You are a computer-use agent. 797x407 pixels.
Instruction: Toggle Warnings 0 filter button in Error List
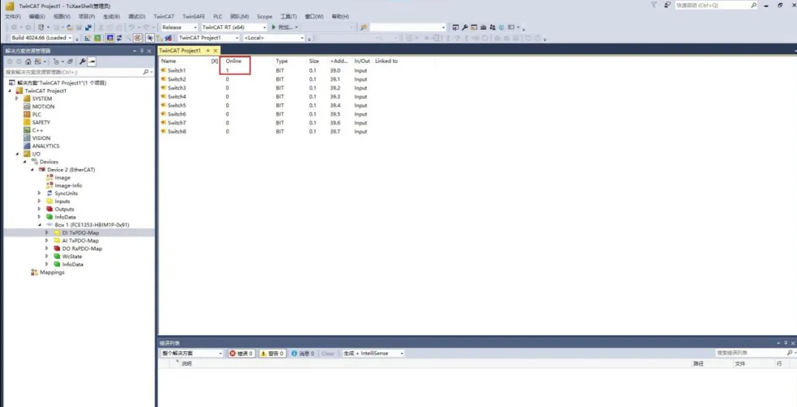tap(272, 353)
